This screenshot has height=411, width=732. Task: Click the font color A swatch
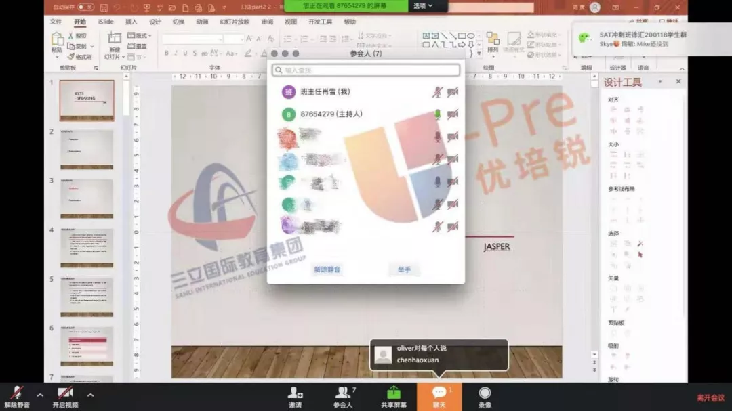(264, 53)
